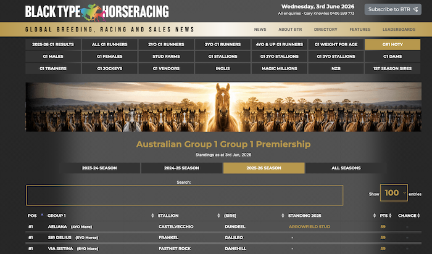
Task: Open G1 2YO STALLIONS leaderboard
Action: 280,57
